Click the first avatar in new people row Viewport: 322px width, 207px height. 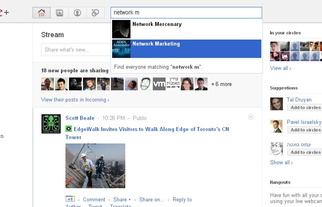pos(47,84)
